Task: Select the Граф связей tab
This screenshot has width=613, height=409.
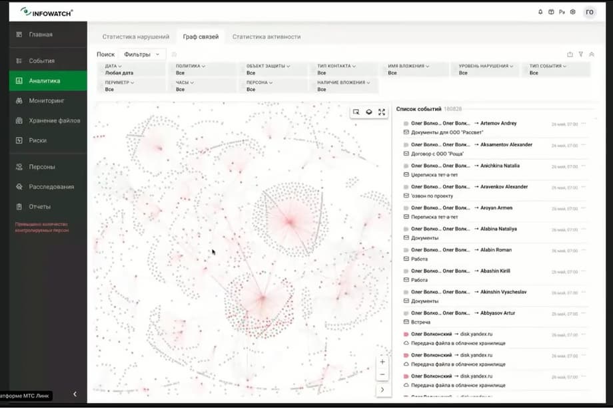Action: point(201,37)
